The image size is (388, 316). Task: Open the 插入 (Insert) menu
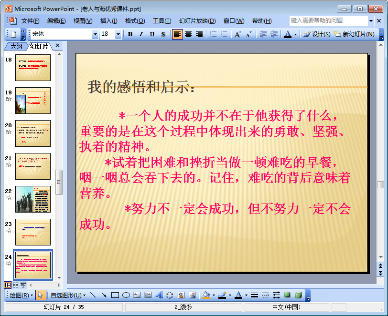pyautogui.click(x=108, y=21)
